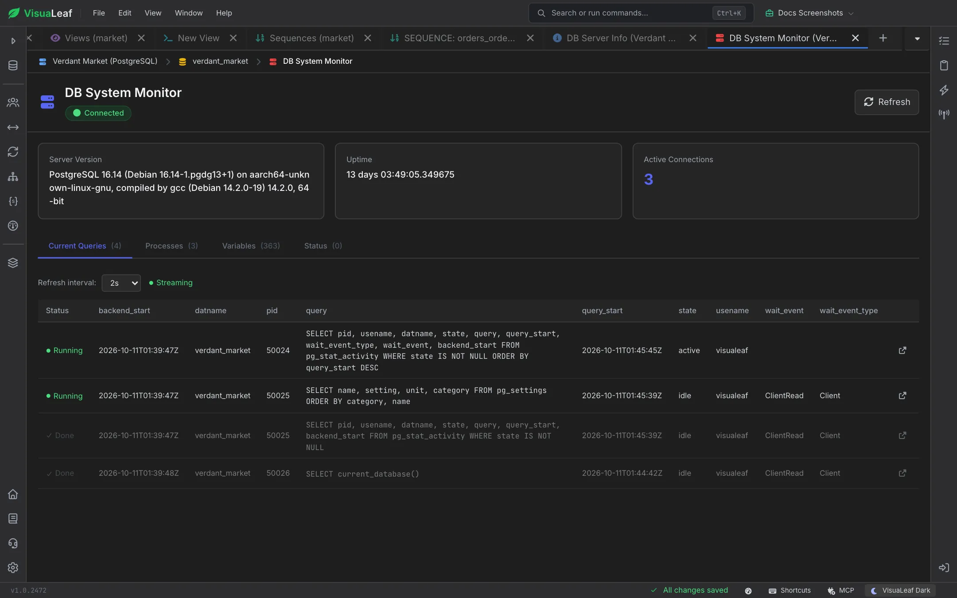This screenshot has width=957, height=598.
Task: Click the Streaming status indicator
Action: tap(171, 283)
